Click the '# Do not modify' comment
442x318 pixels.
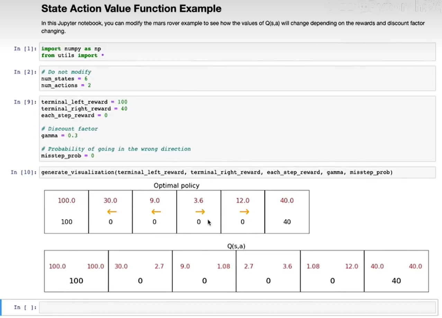[x=66, y=72]
